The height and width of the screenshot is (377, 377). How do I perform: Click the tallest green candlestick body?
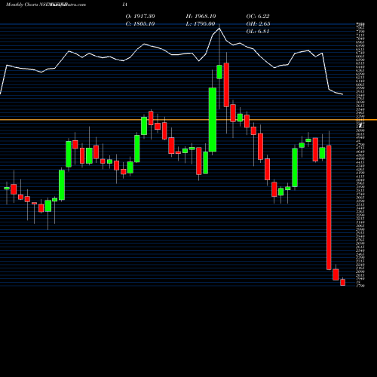[x=213, y=120]
